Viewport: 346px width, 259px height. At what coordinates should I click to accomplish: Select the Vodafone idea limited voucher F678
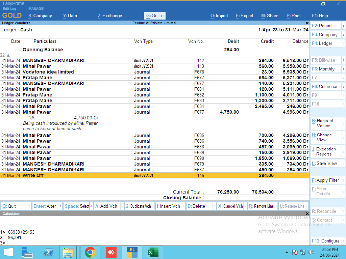(154, 72)
